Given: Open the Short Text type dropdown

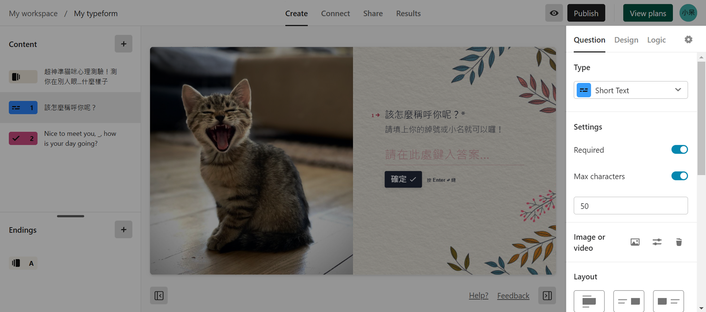Looking at the screenshot, I should pyautogui.click(x=631, y=90).
